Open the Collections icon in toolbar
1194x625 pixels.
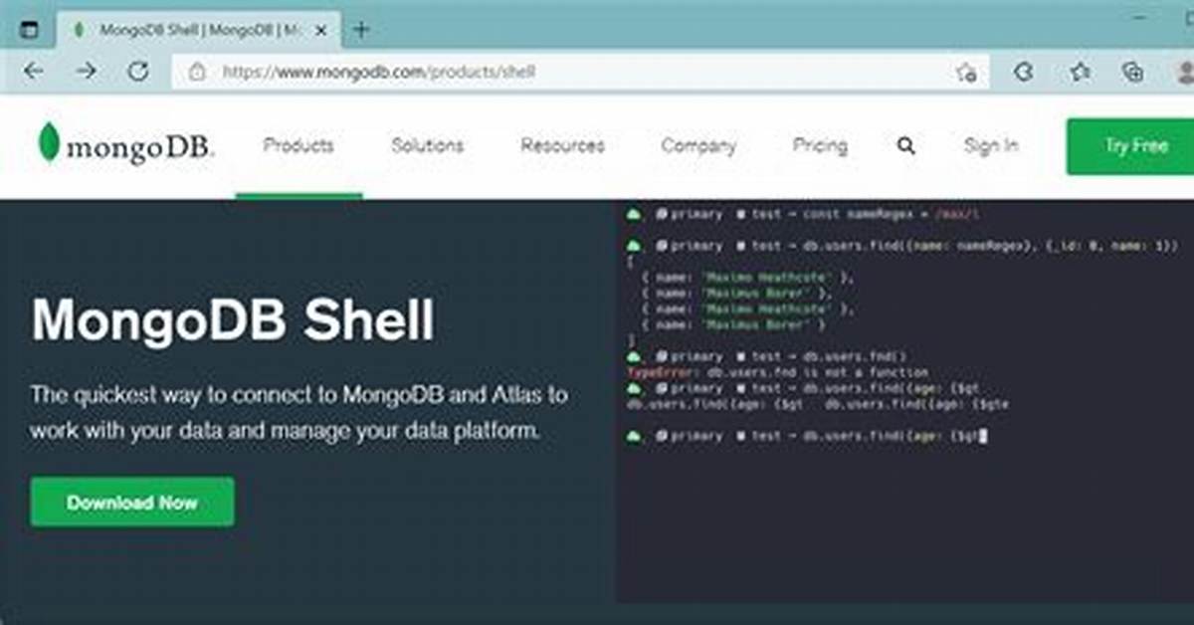point(1132,72)
